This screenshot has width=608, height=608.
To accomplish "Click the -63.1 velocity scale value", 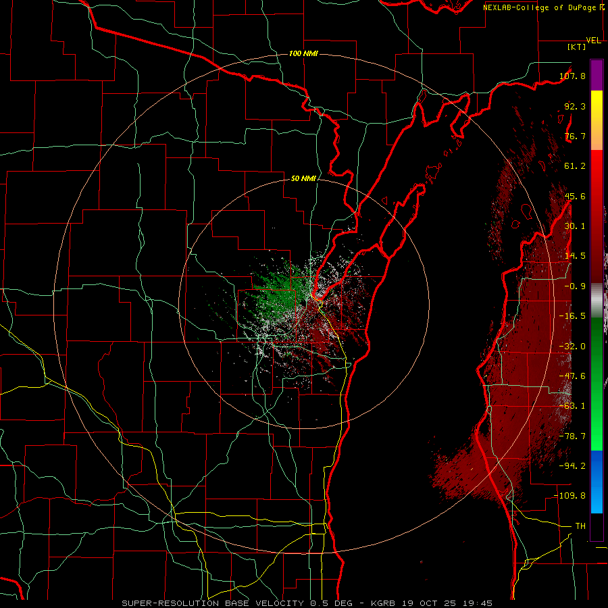I will pyautogui.click(x=572, y=406).
